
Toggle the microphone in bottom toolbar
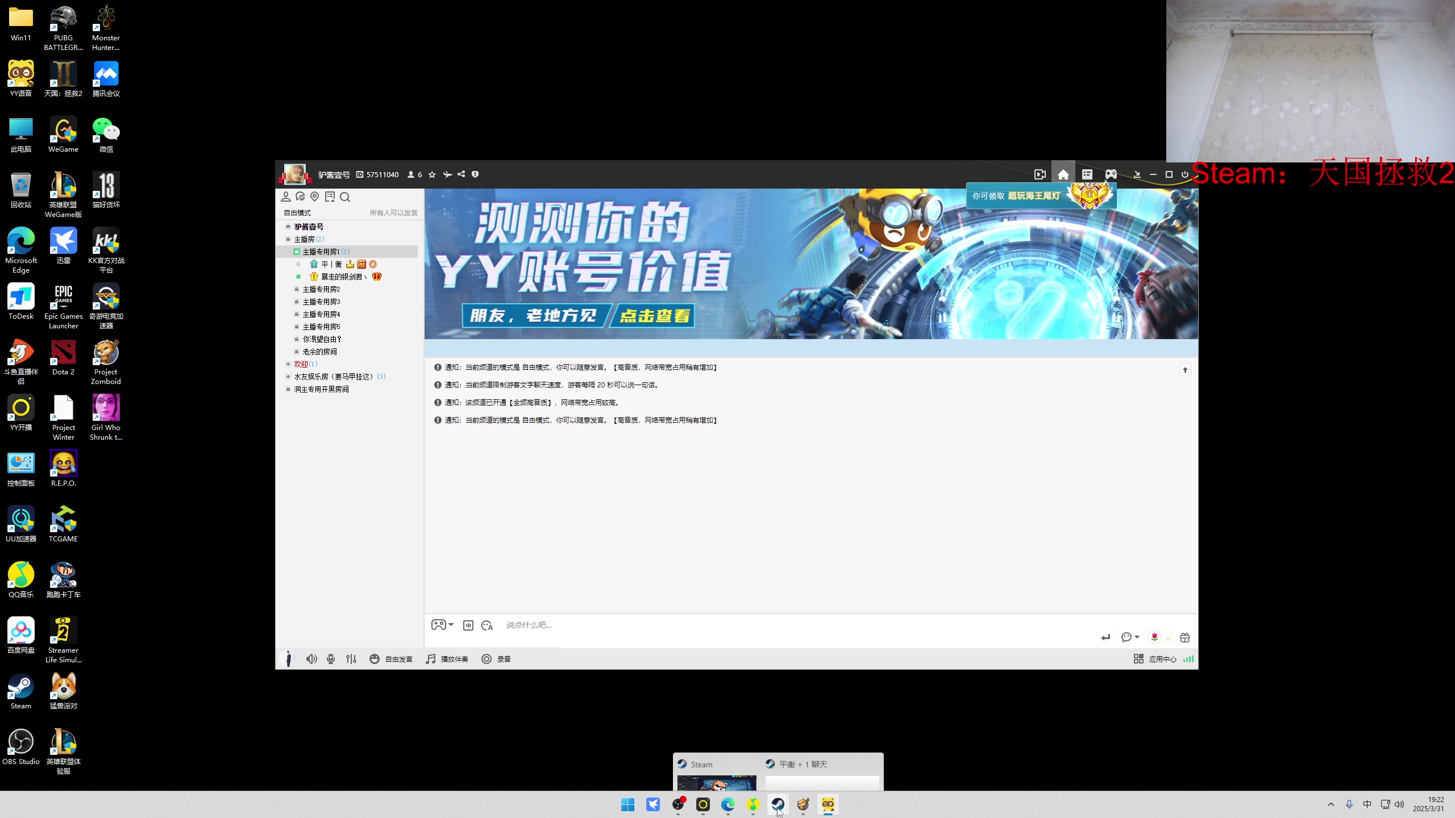coord(331,659)
